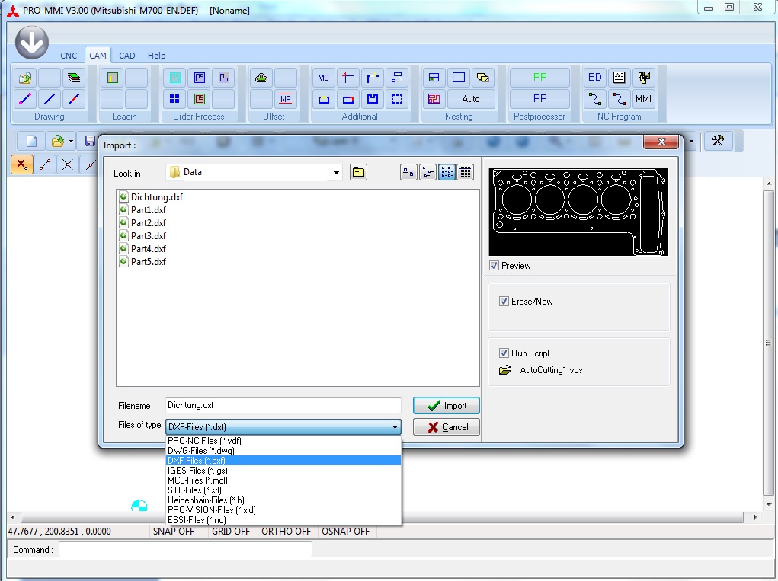
Task: Toggle the Erase/New checkbox
Action: pyautogui.click(x=504, y=302)
